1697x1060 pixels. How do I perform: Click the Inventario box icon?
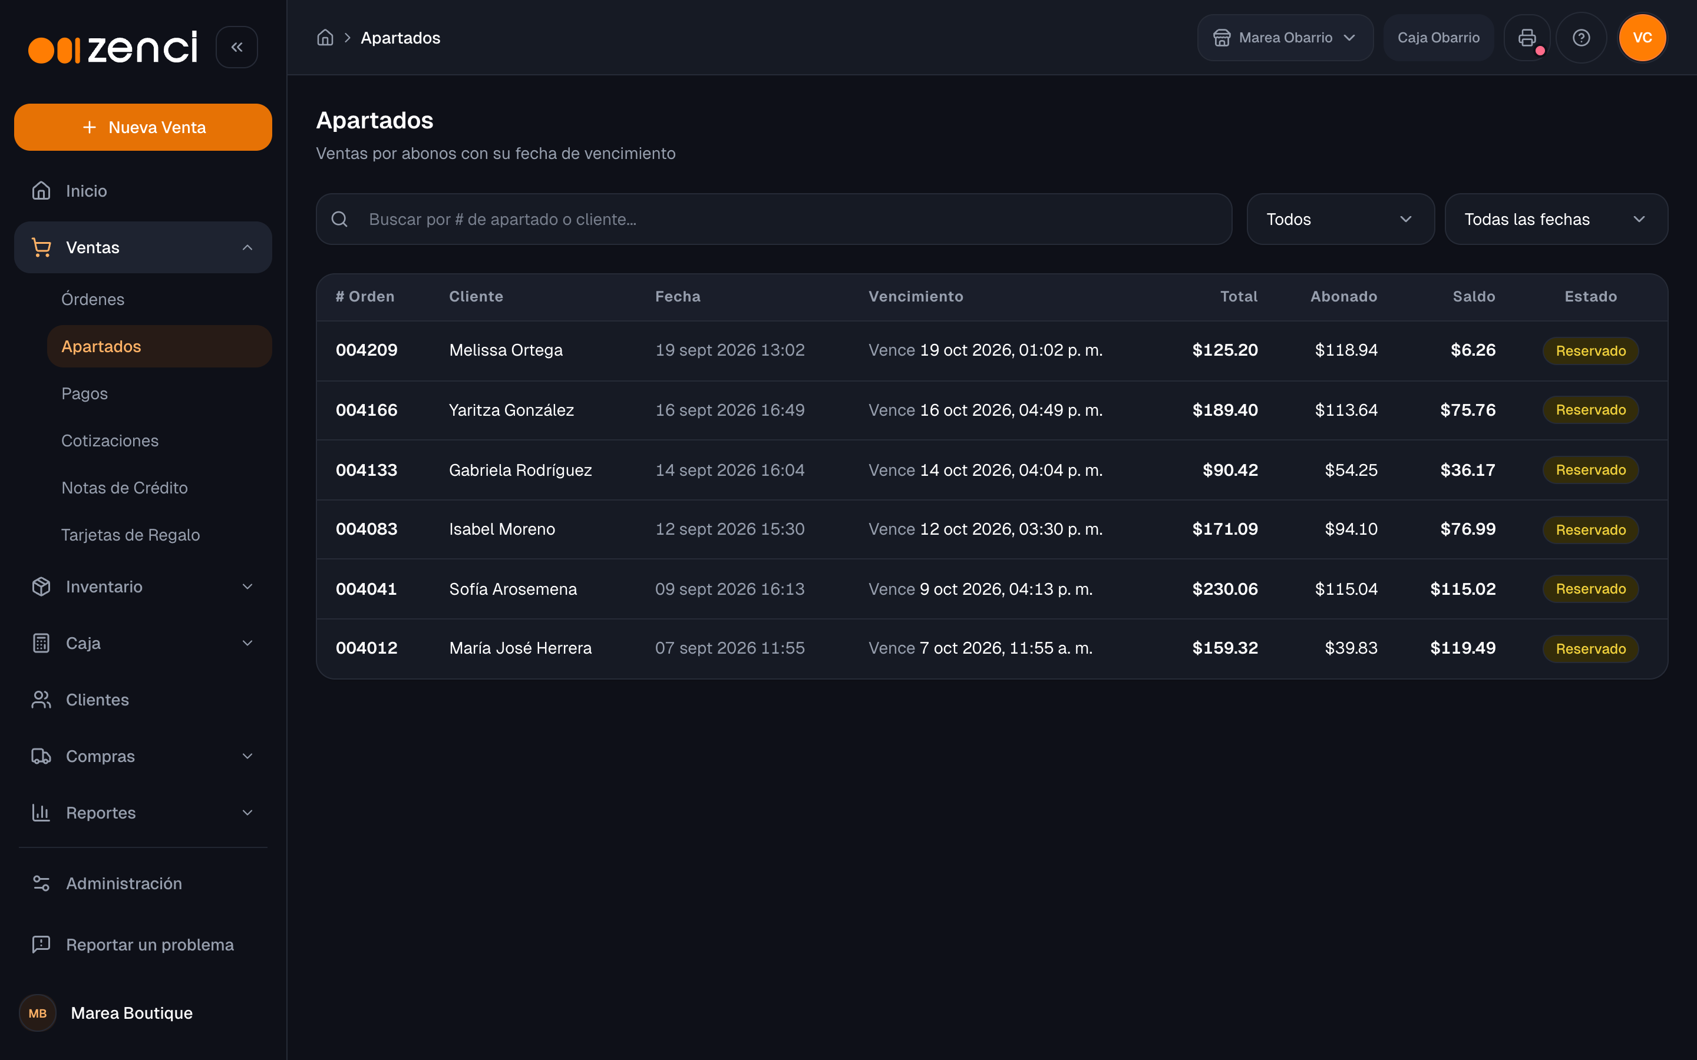click(x=41, y=587)
